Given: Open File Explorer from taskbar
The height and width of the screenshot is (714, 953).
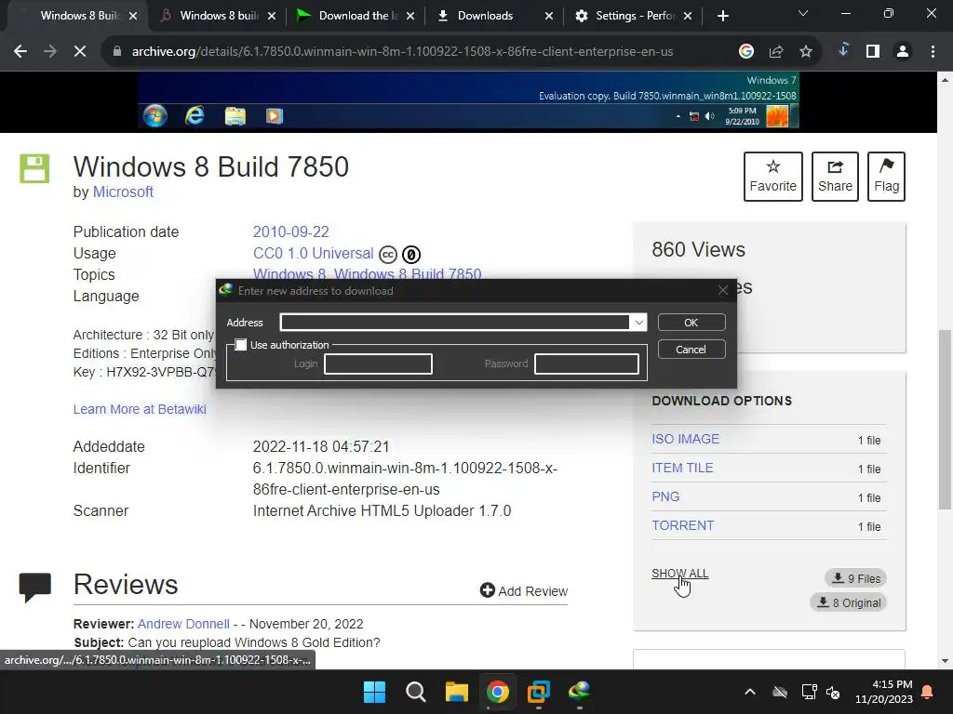Looking at the screenshot, I should [456, 692].
